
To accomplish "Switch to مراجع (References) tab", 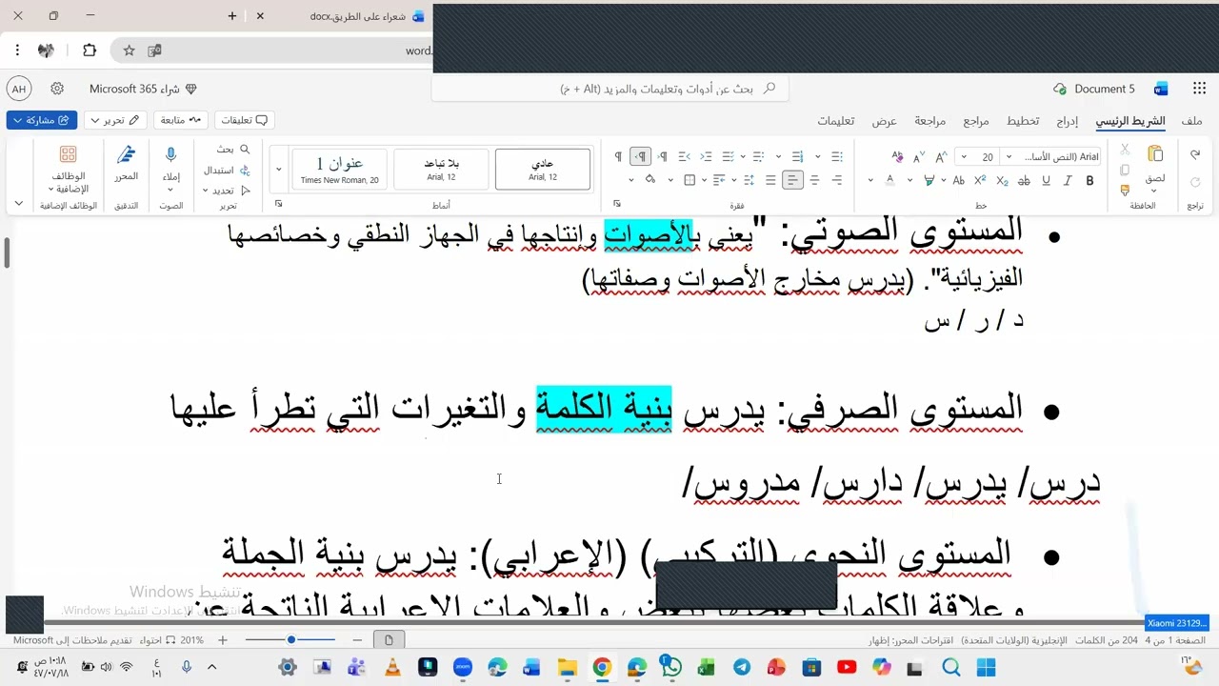I will point(976,121).
